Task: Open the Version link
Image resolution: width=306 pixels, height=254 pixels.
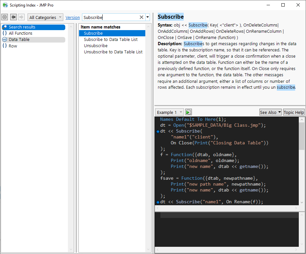Action: [72, 18]
